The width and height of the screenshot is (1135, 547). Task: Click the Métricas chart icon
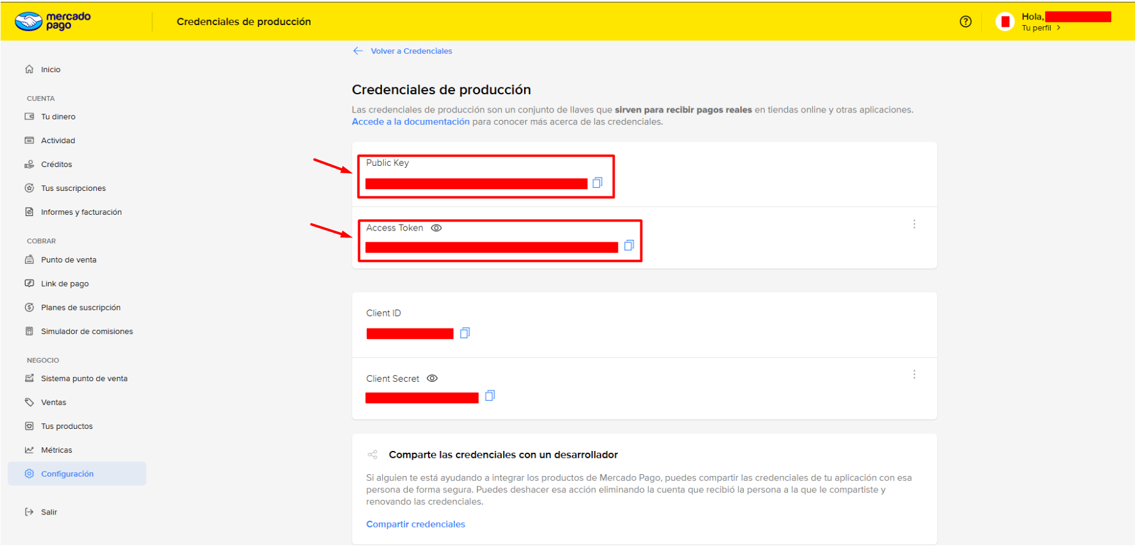pyautogui.click(x=29, y=450)
